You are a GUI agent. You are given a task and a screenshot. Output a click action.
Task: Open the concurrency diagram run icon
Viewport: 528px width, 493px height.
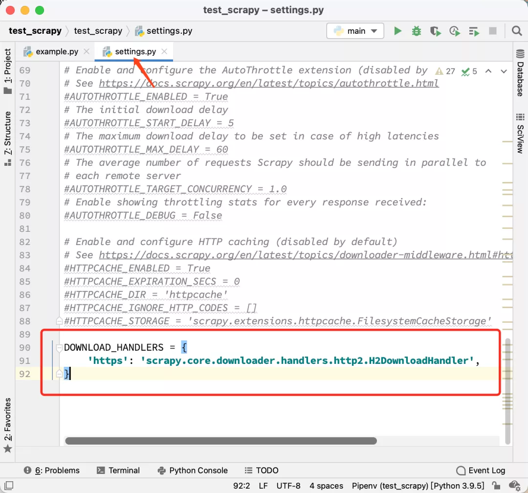474,31
